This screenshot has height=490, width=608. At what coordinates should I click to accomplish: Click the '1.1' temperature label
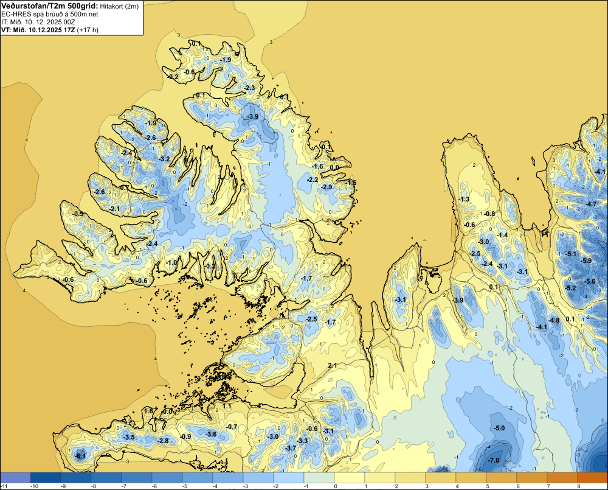[x=227, y=406]
